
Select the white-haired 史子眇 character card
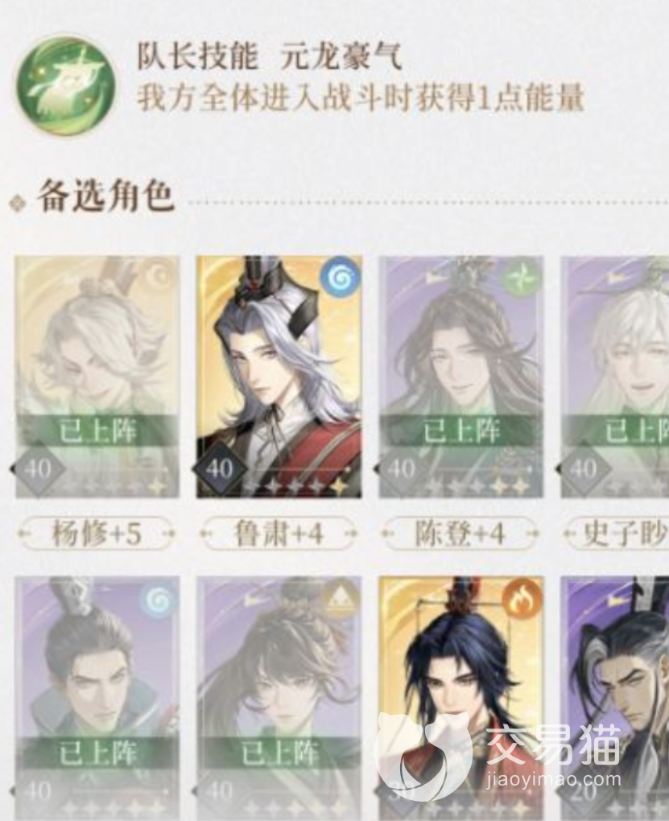(614, 377)
